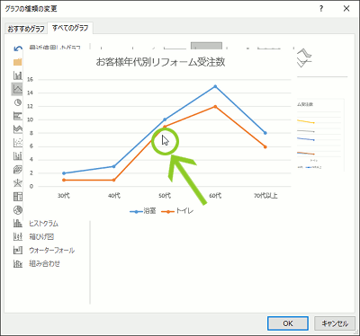Open dialog help with the question mark
This screenshot has width=360, height=336.
point(321,9)
